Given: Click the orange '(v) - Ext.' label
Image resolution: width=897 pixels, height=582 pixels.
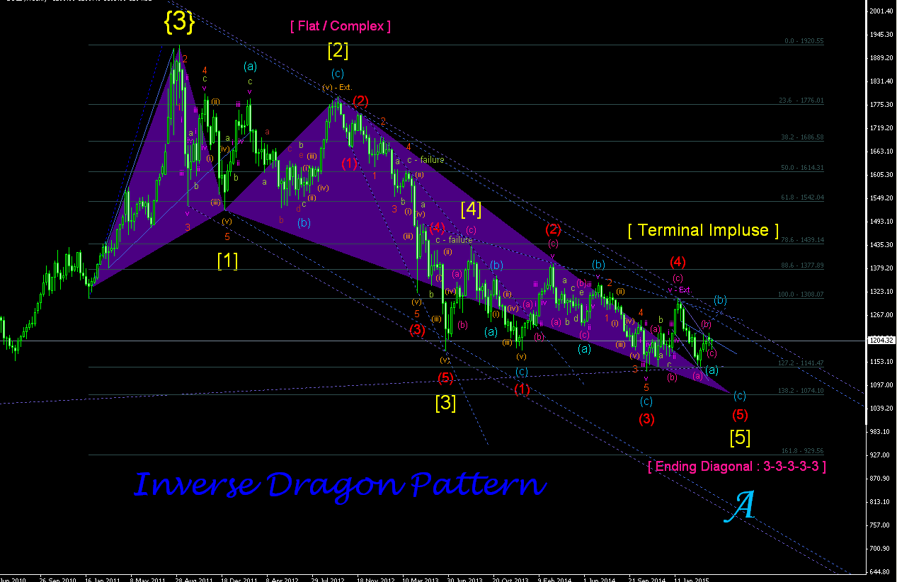Looking at the screenshot, I should tap(337, 88).
